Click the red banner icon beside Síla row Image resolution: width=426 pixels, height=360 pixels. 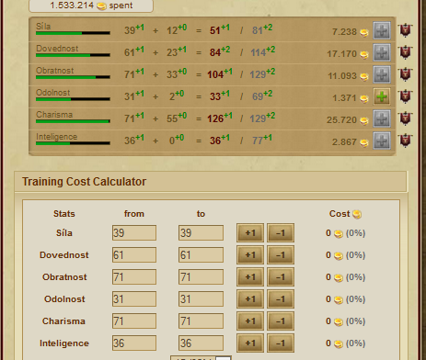click(x=405, y=30)
